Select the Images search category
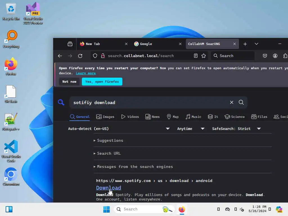Screen dimensions: 288x216 tap(105, 117)
